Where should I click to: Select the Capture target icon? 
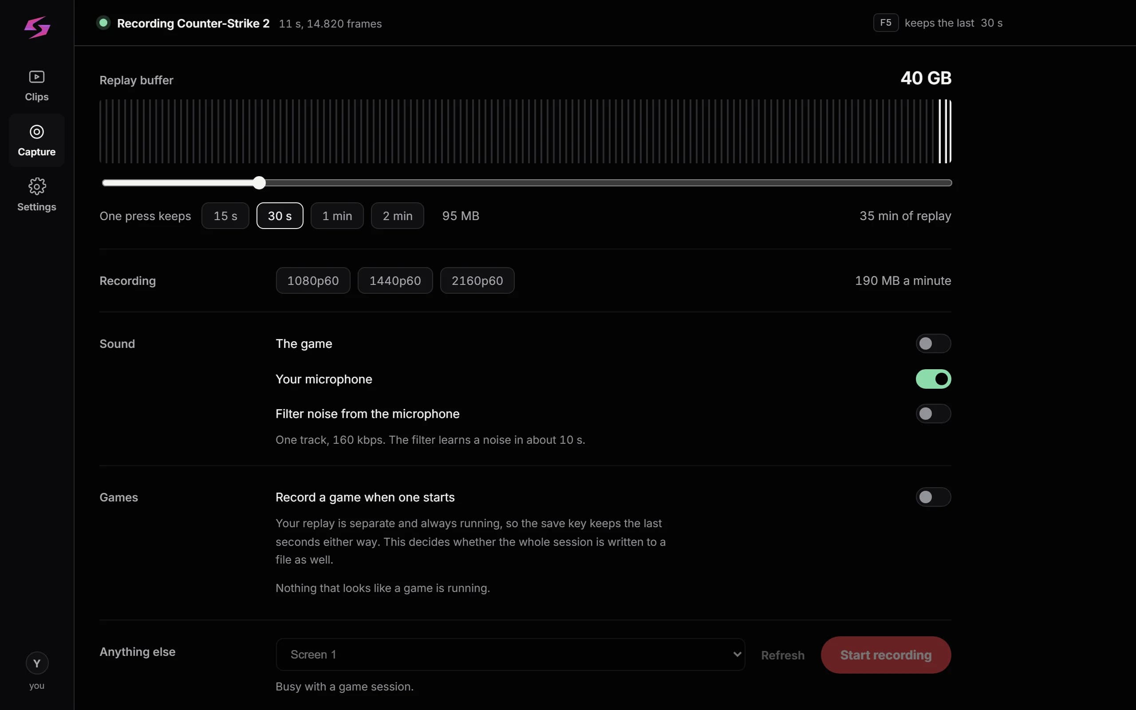coord(37,131)
